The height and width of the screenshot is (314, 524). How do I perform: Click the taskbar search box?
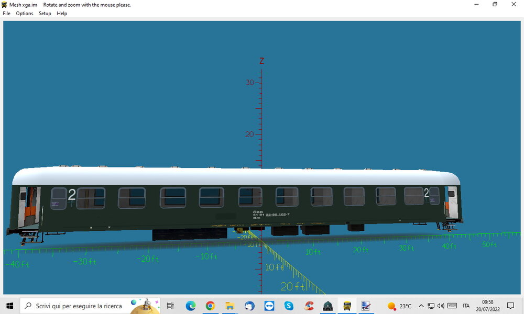(x=90, y=306)
